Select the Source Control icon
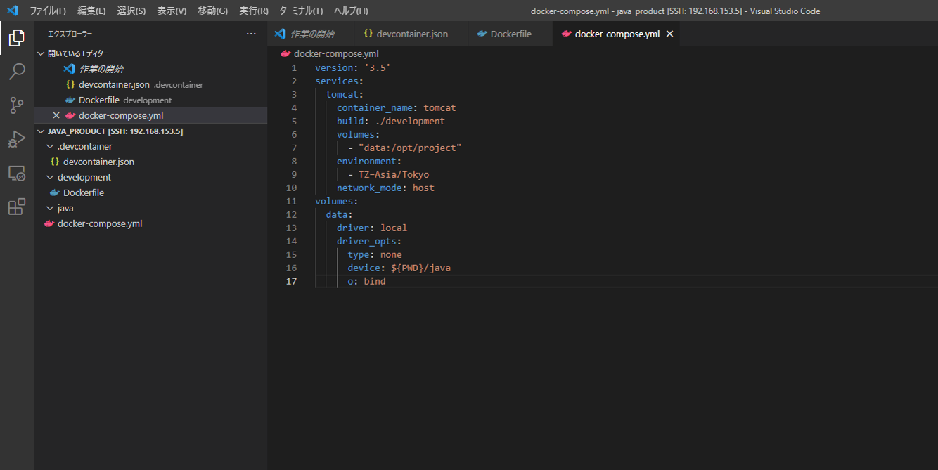938x470 pixels. 15,104
